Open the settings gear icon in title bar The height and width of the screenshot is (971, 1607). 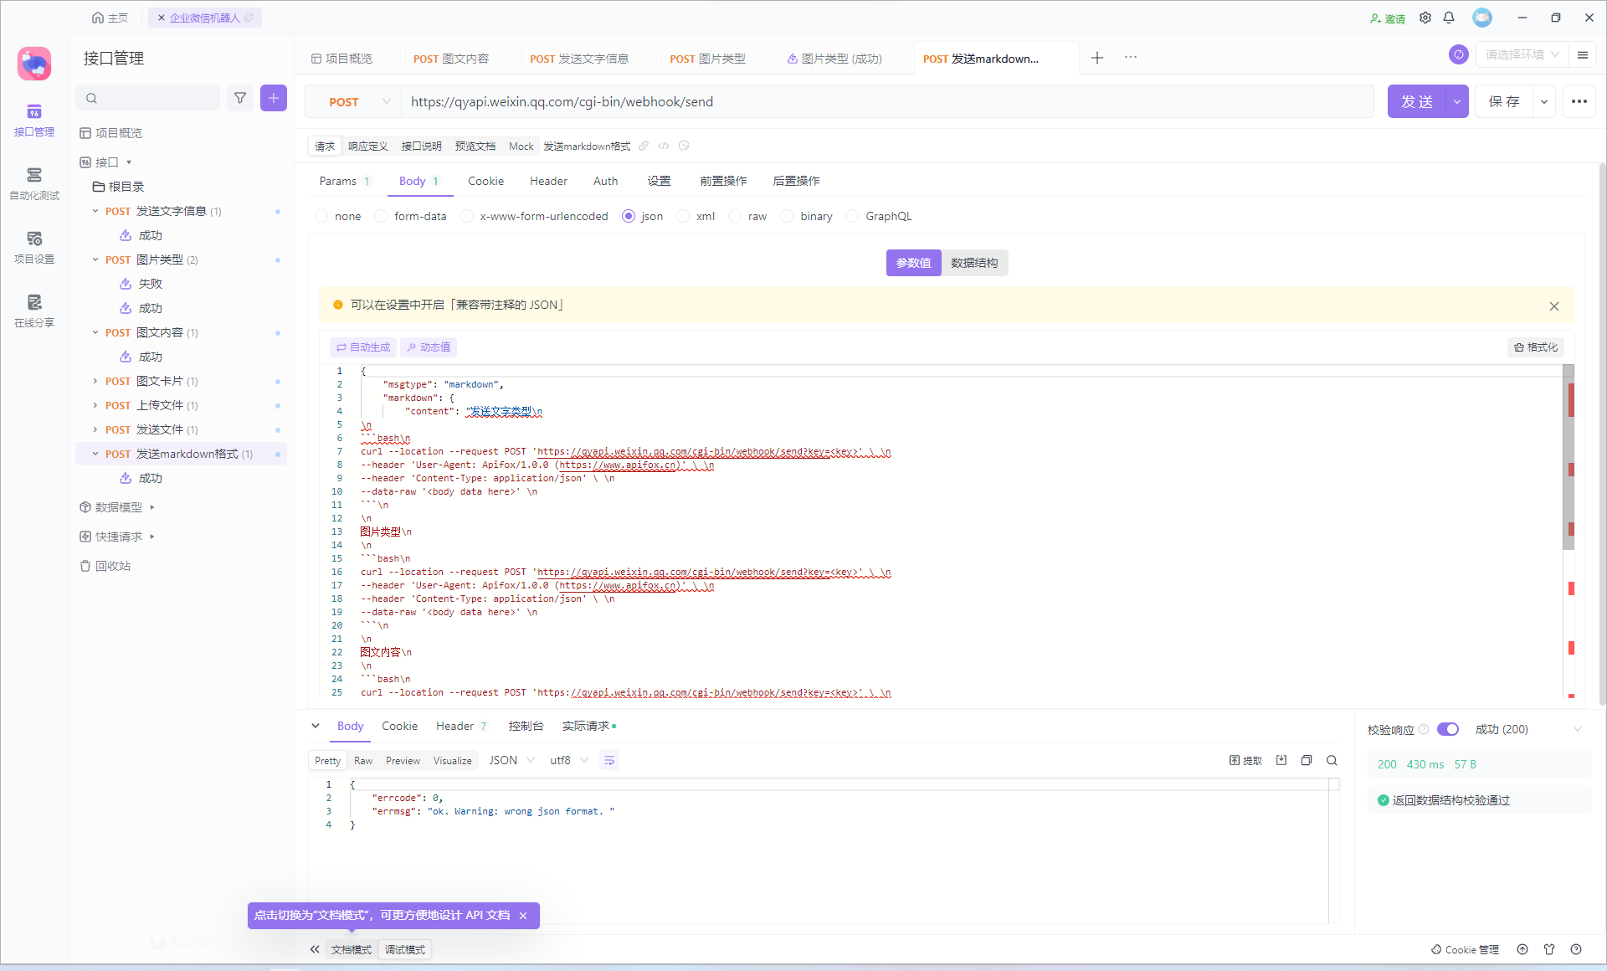coord(1425,18)
